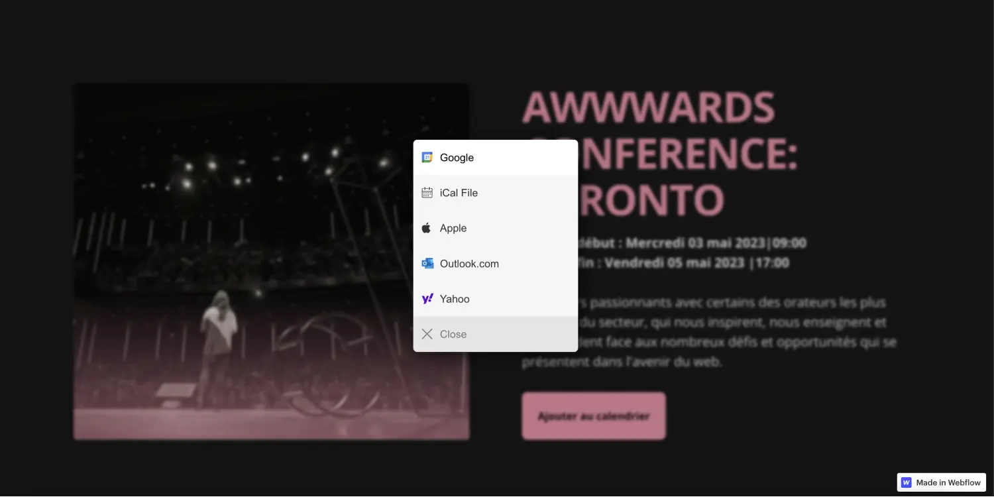Click the Apple logo icon
Image resolution: width=994 pixels, height=497 pixels.
point(427,228)
